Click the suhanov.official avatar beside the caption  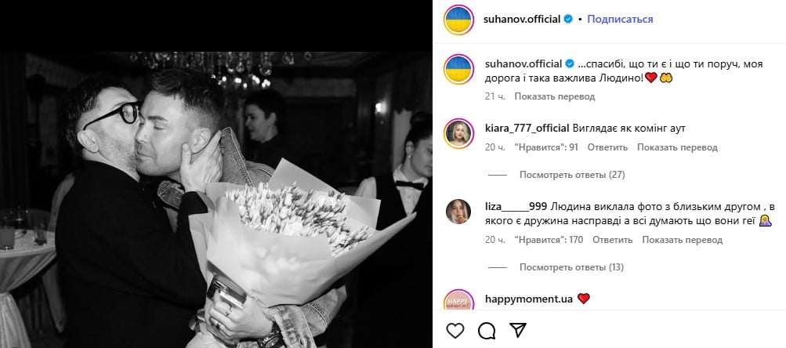coord(458,69)
